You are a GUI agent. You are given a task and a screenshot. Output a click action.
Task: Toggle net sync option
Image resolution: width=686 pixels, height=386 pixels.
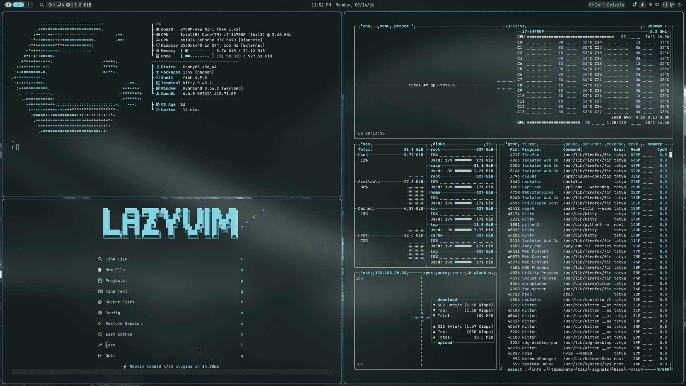coord(428,273)
